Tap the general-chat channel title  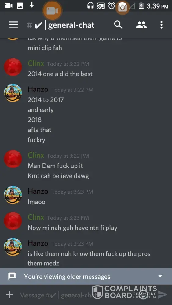click(x=71, y=25)
